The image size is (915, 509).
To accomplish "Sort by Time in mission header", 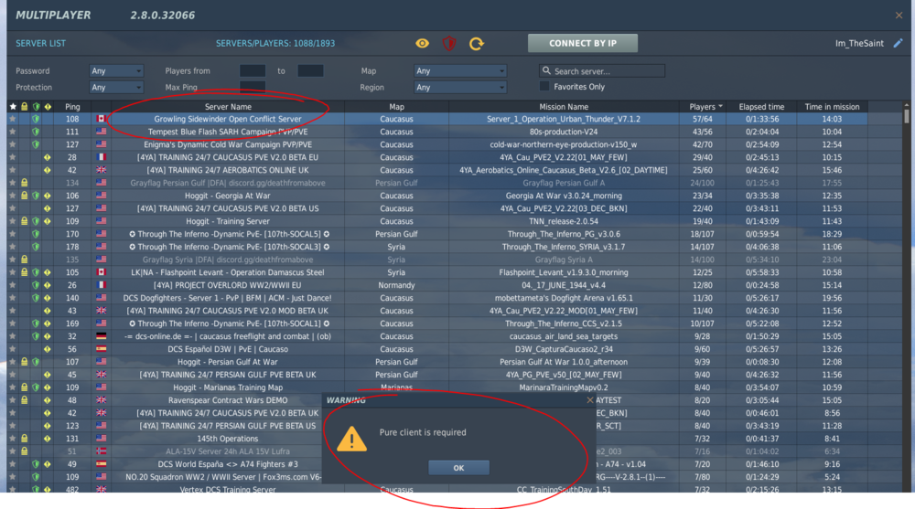I will [x=832, y=107].
